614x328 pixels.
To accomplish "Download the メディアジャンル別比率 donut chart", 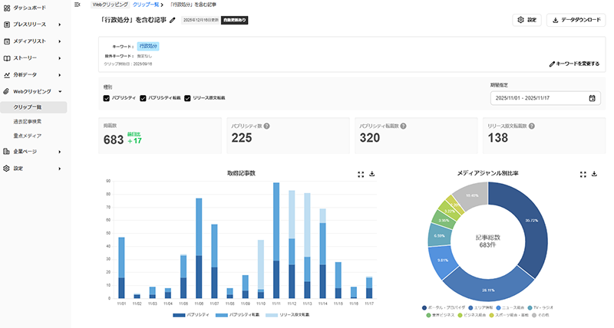I will coord(594,174).
